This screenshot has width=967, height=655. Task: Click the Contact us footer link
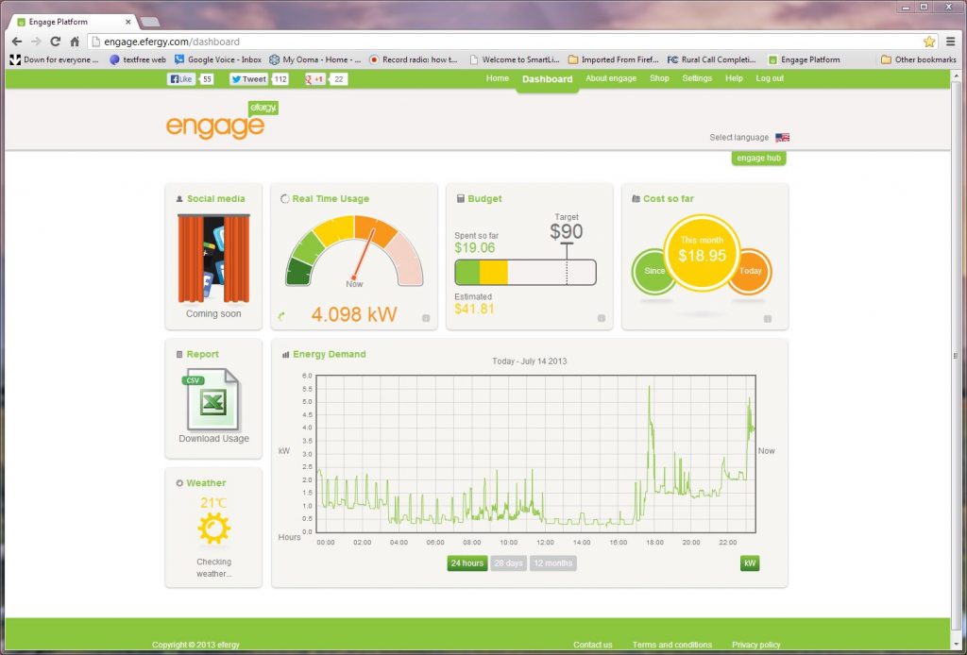[x=593, y=645]
